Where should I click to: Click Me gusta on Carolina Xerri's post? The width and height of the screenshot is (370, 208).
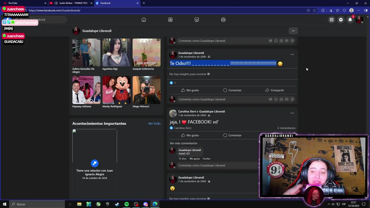click(190, 135)
